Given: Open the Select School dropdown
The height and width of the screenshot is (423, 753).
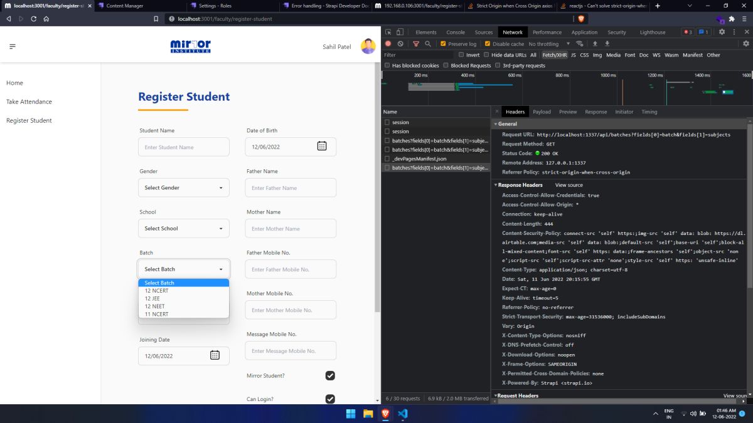Looking at the screenshot, I should (184, 228).
